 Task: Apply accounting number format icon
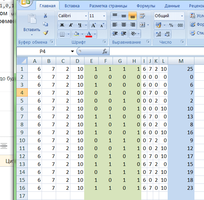point(158,25)
